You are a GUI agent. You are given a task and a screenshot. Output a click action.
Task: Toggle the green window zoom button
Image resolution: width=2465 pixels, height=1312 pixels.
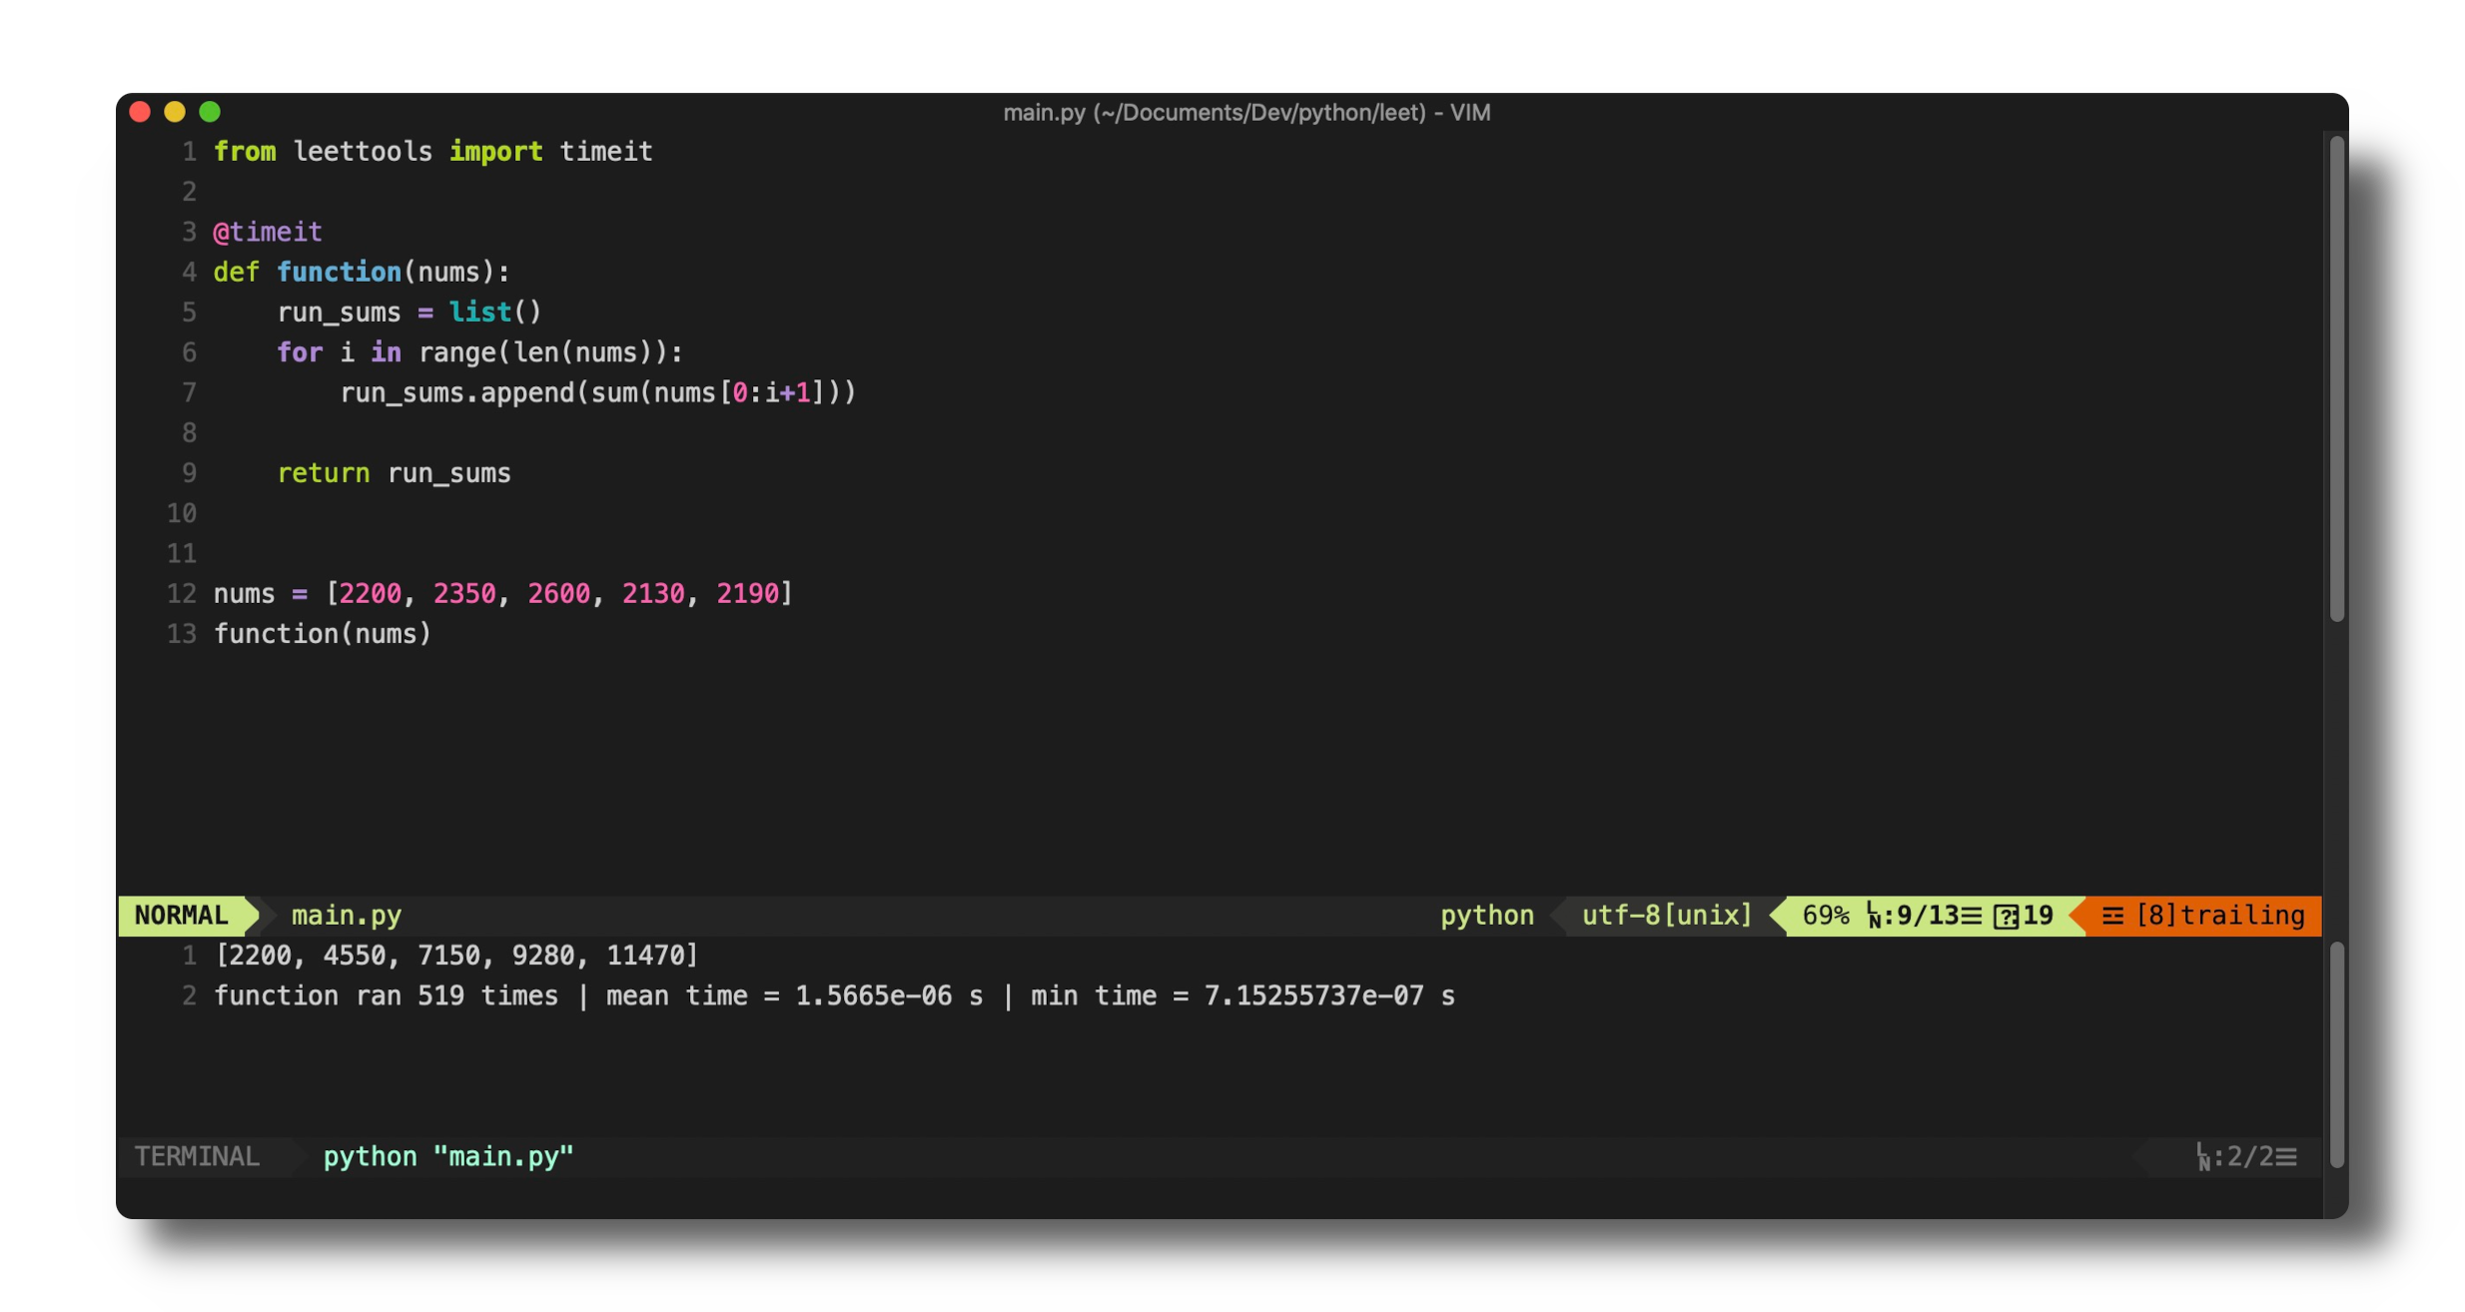[x=211, y=112]
